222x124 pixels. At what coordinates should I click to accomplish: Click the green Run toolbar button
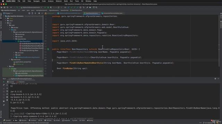pyautogui.click(x=45, y=7)
